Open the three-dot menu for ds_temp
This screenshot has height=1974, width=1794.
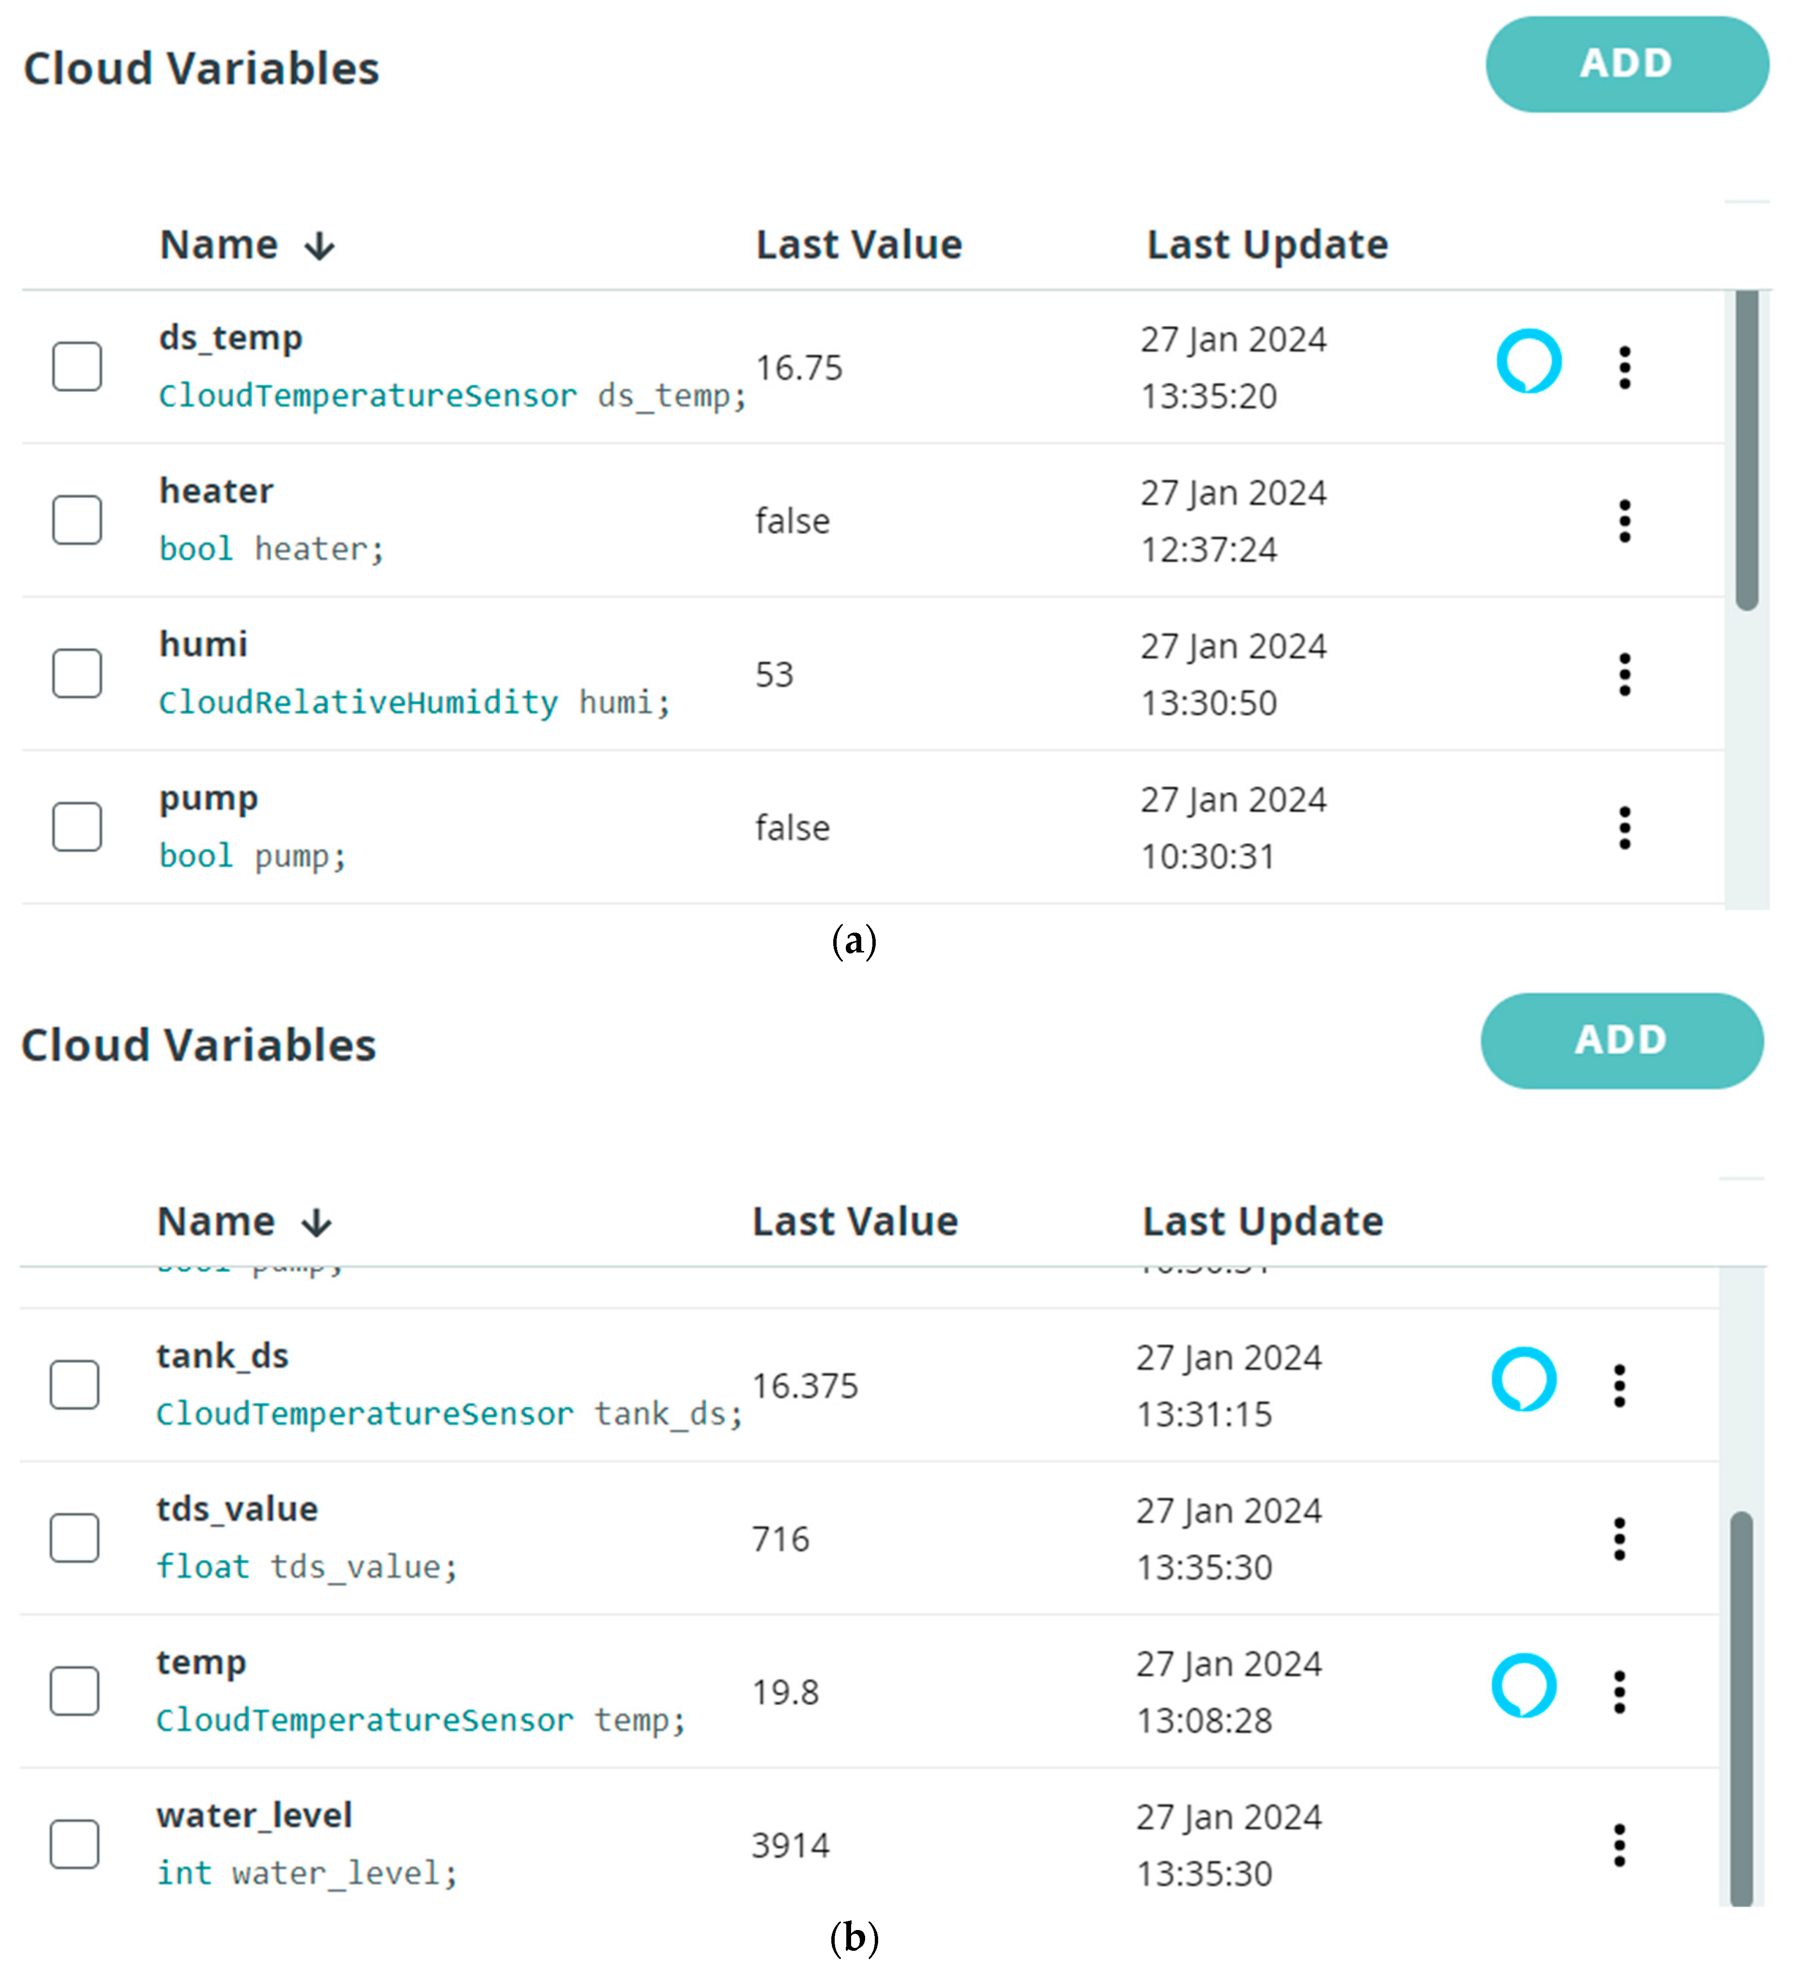[1624, 367]
